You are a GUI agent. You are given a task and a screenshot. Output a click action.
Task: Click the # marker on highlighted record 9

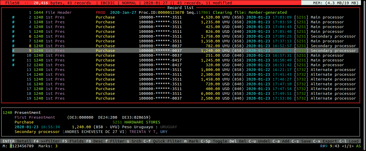pyautogui.click(x=13, y=51)
